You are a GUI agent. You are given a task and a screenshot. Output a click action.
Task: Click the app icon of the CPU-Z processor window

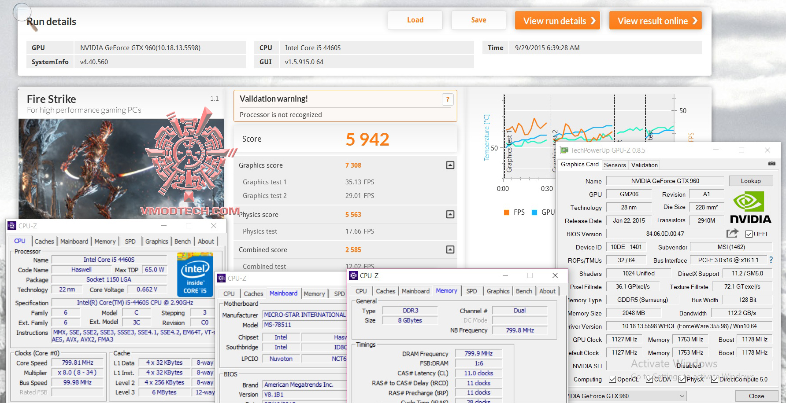pyautogui.click(x=12, y=226)
